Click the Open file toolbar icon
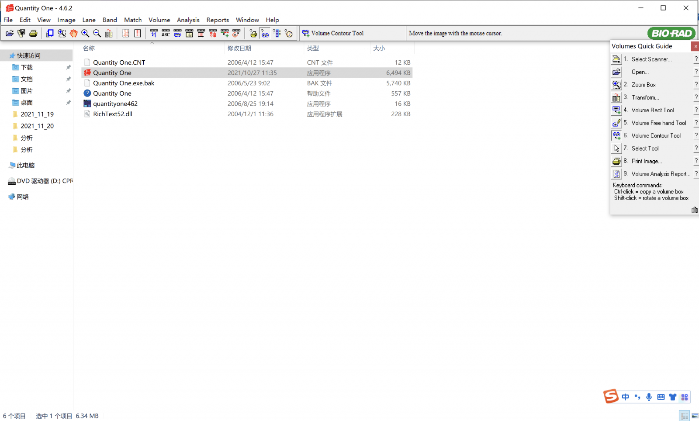Image resolution: width=699 pixels, height=421 pixels. 10,33
